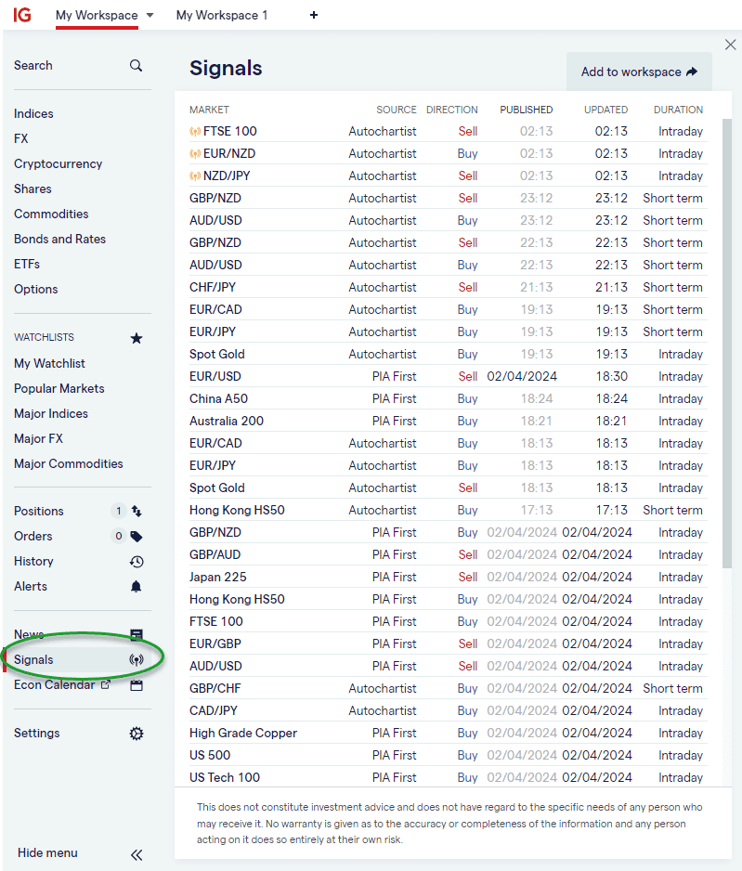Open FX markets in the sidebar

click(x=21, y=139)
